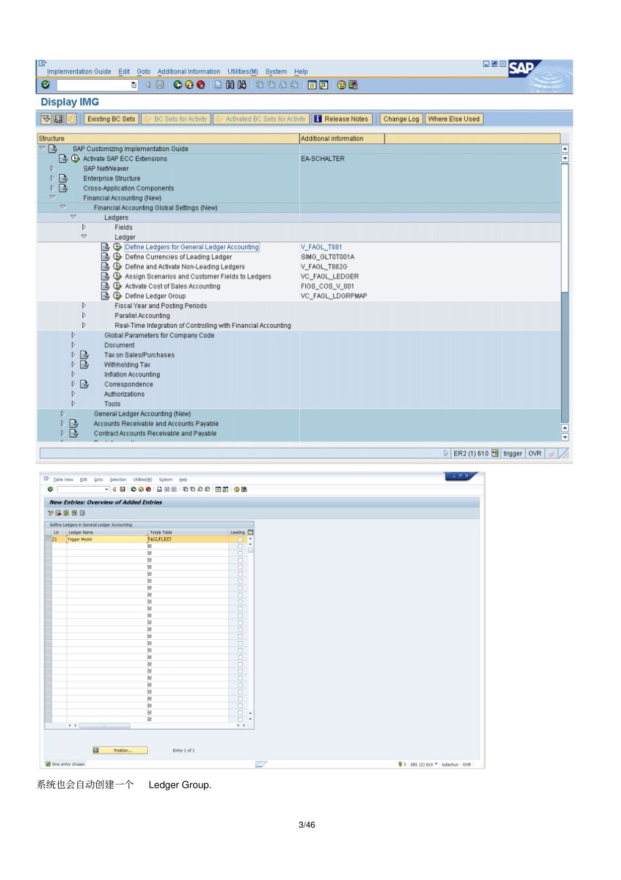Image resolution: width=621 pixels, height=880 pixels.
Task: Open documentation icon for Define Ledger Group
Action: coord(105,296)
